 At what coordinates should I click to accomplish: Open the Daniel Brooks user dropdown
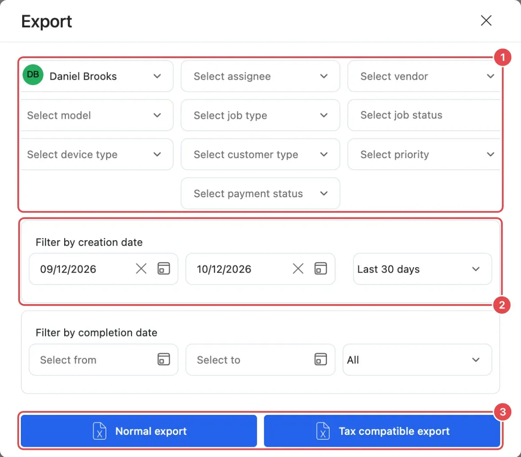pyautogui.click(x=97, y=76)
